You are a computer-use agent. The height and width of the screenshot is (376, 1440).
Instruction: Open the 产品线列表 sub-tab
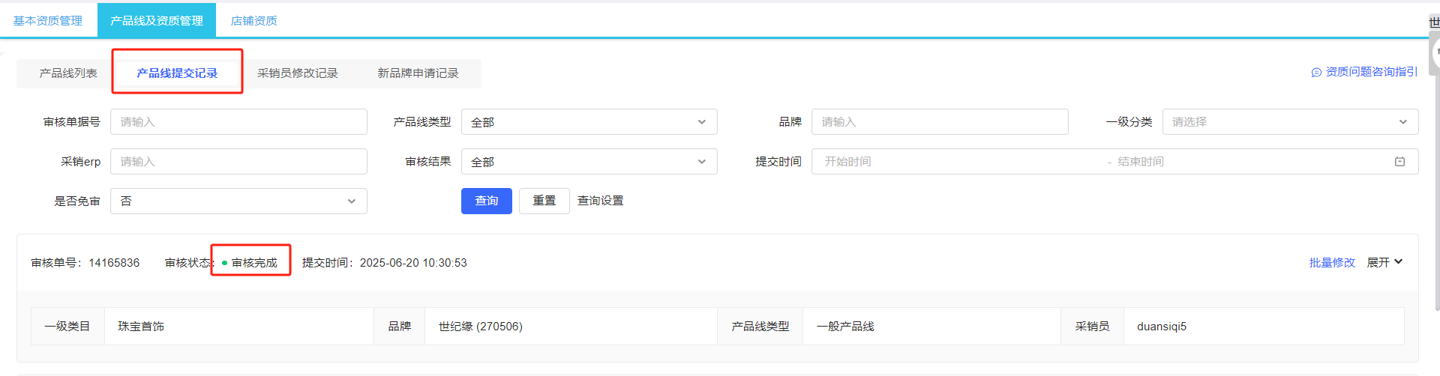pyautogui.click(x=68, y=73)
